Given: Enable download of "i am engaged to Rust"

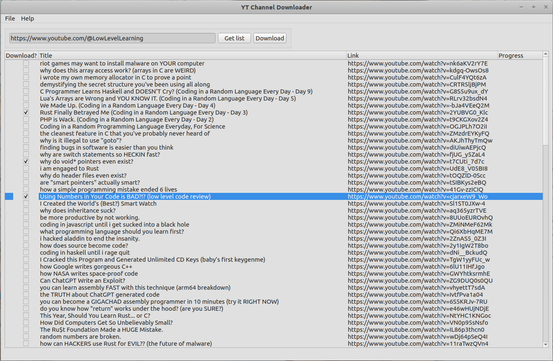Looking at the screenshot, I should click(26, 168).
